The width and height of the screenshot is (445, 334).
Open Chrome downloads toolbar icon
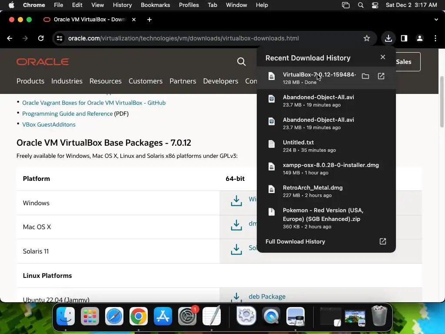pos(388,38)
